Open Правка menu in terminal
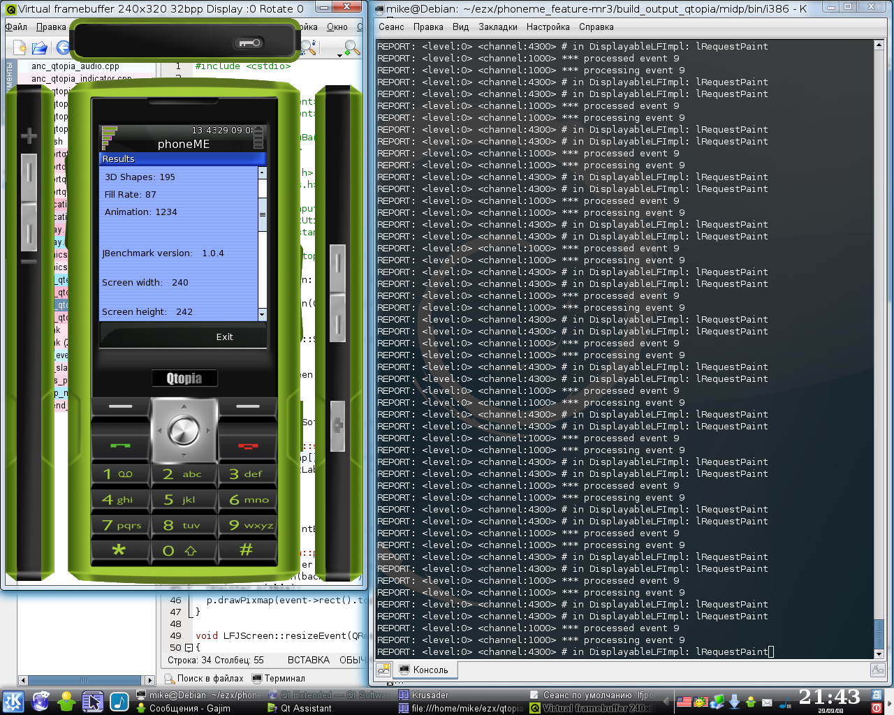Screen dimensions: 894x715 428,27
